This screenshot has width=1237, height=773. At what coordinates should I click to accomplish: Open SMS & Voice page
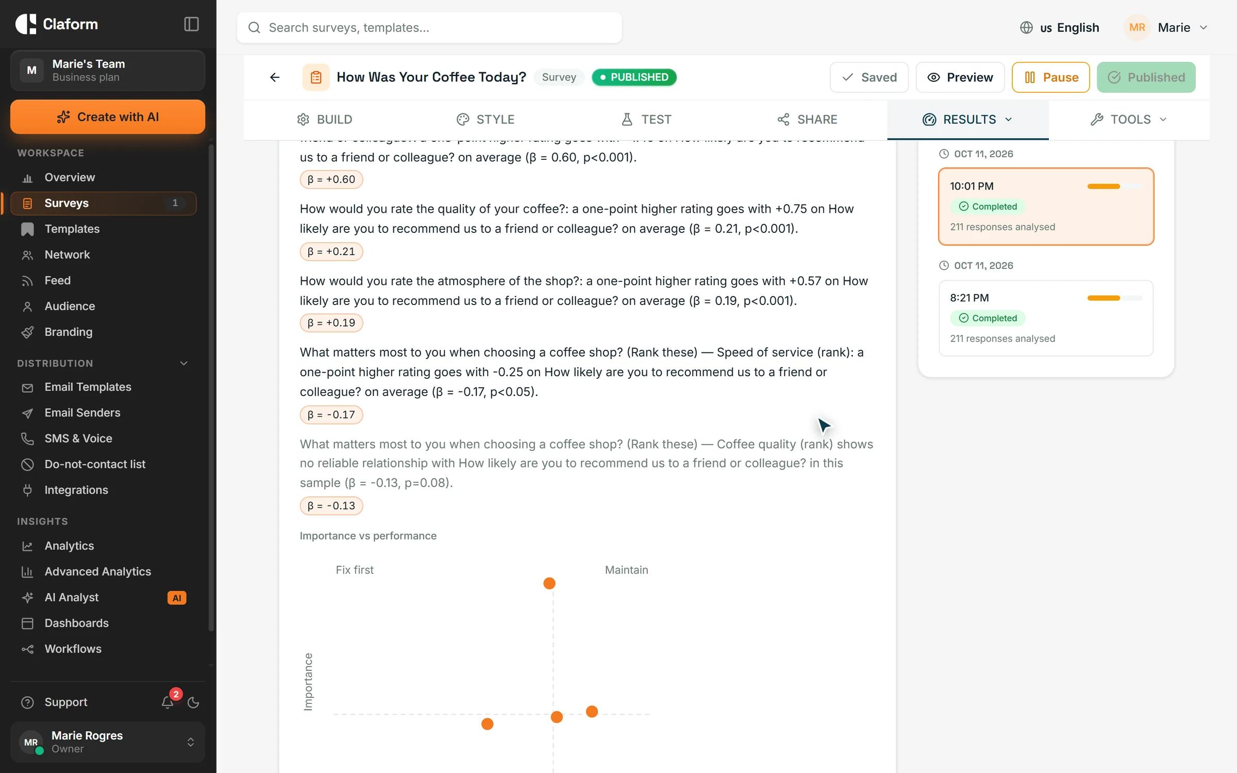(104, 439)
